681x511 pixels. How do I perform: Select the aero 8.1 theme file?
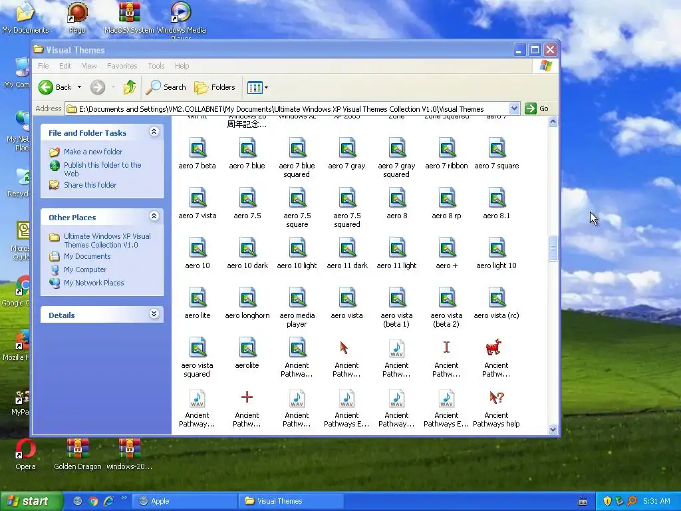[496, 204]
